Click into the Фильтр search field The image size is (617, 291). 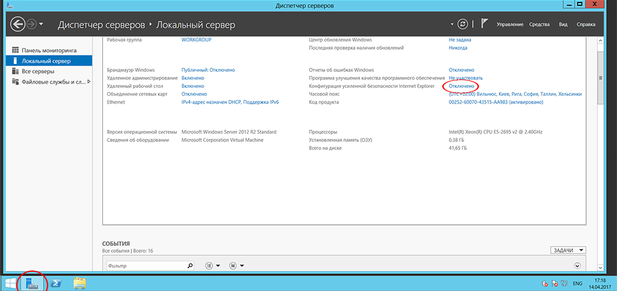point(146,266)
